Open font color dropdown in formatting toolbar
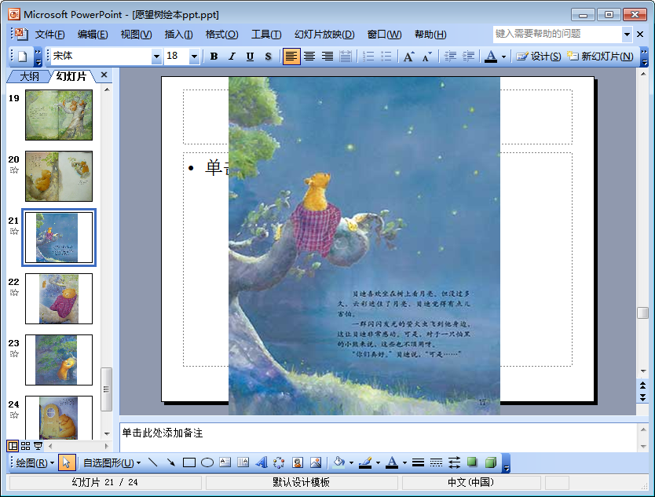Screen dimensions: 655x497 coord(503,57)
